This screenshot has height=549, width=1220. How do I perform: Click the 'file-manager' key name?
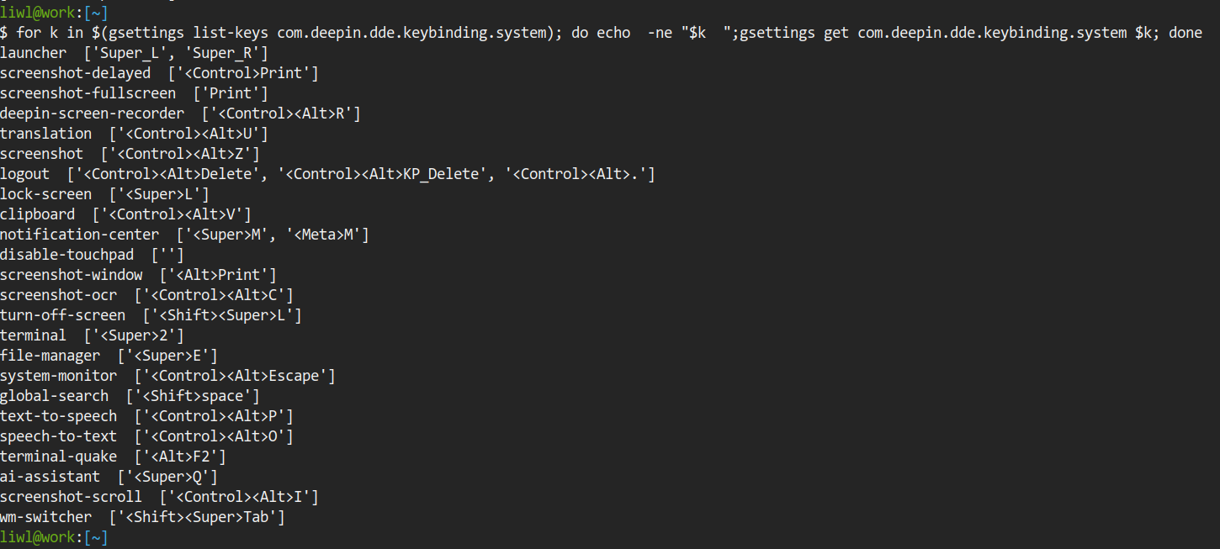click(50, 356)
